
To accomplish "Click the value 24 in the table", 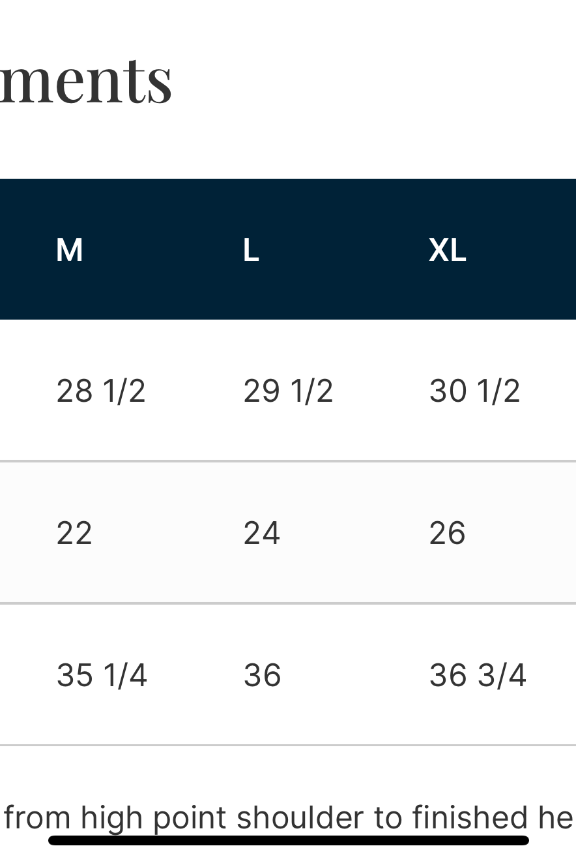I will 261,533.
